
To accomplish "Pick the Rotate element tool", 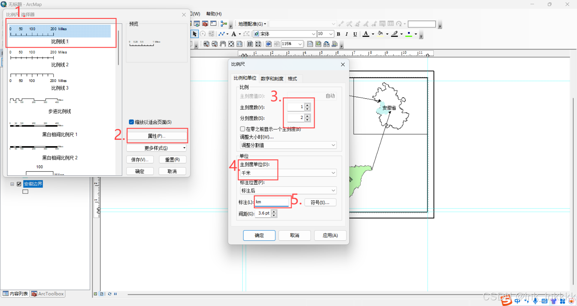I will 203,34.
